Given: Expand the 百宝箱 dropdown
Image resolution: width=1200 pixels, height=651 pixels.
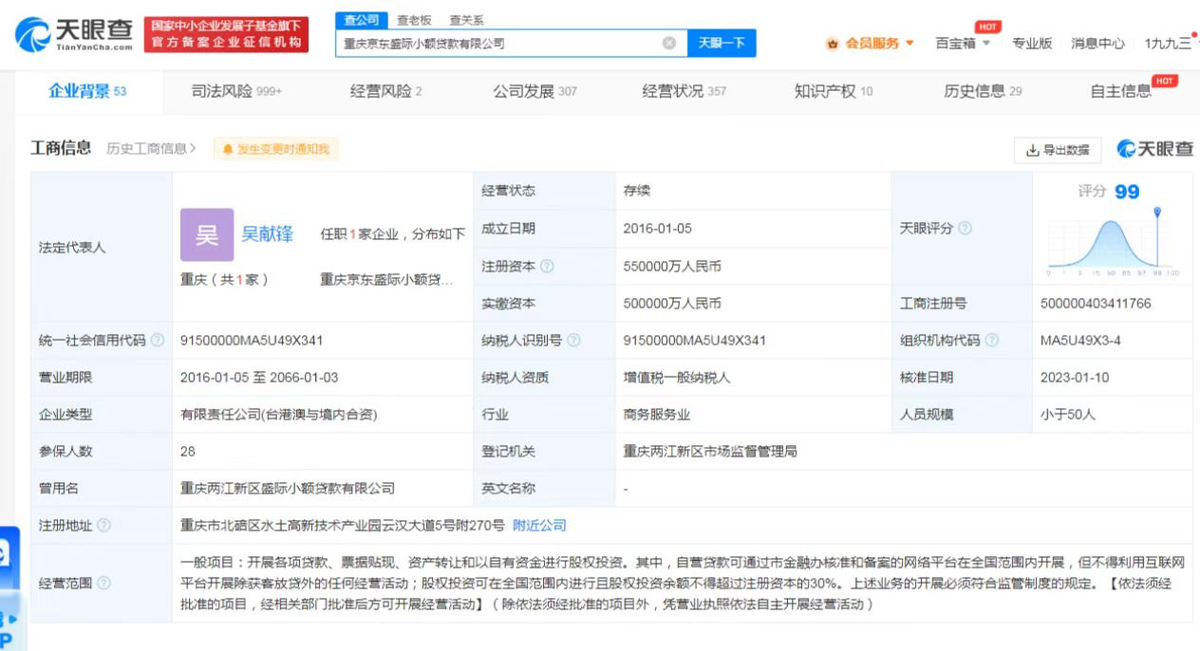Looking at the screenshot, I should click(x=963, y=43).
